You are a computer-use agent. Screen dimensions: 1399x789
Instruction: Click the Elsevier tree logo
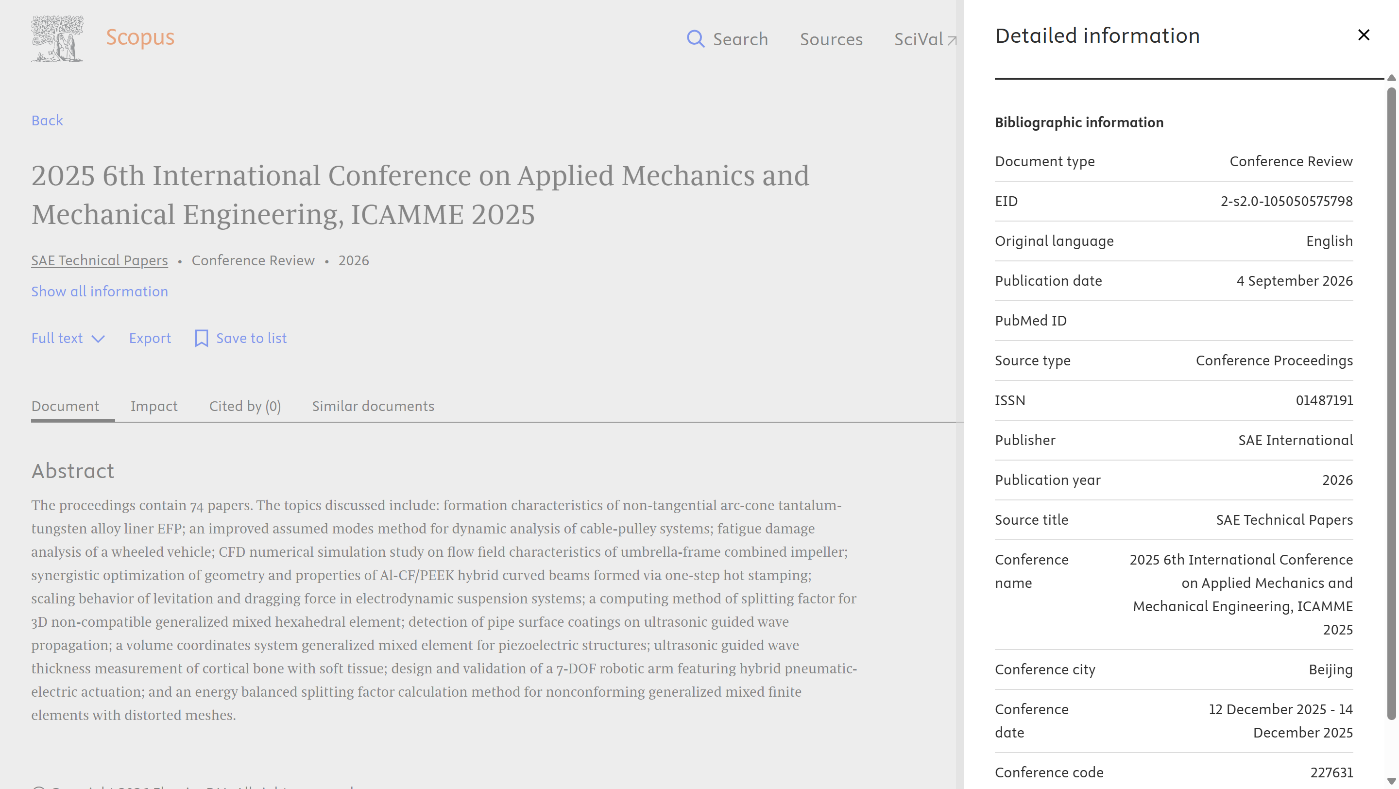coord(57,38)
